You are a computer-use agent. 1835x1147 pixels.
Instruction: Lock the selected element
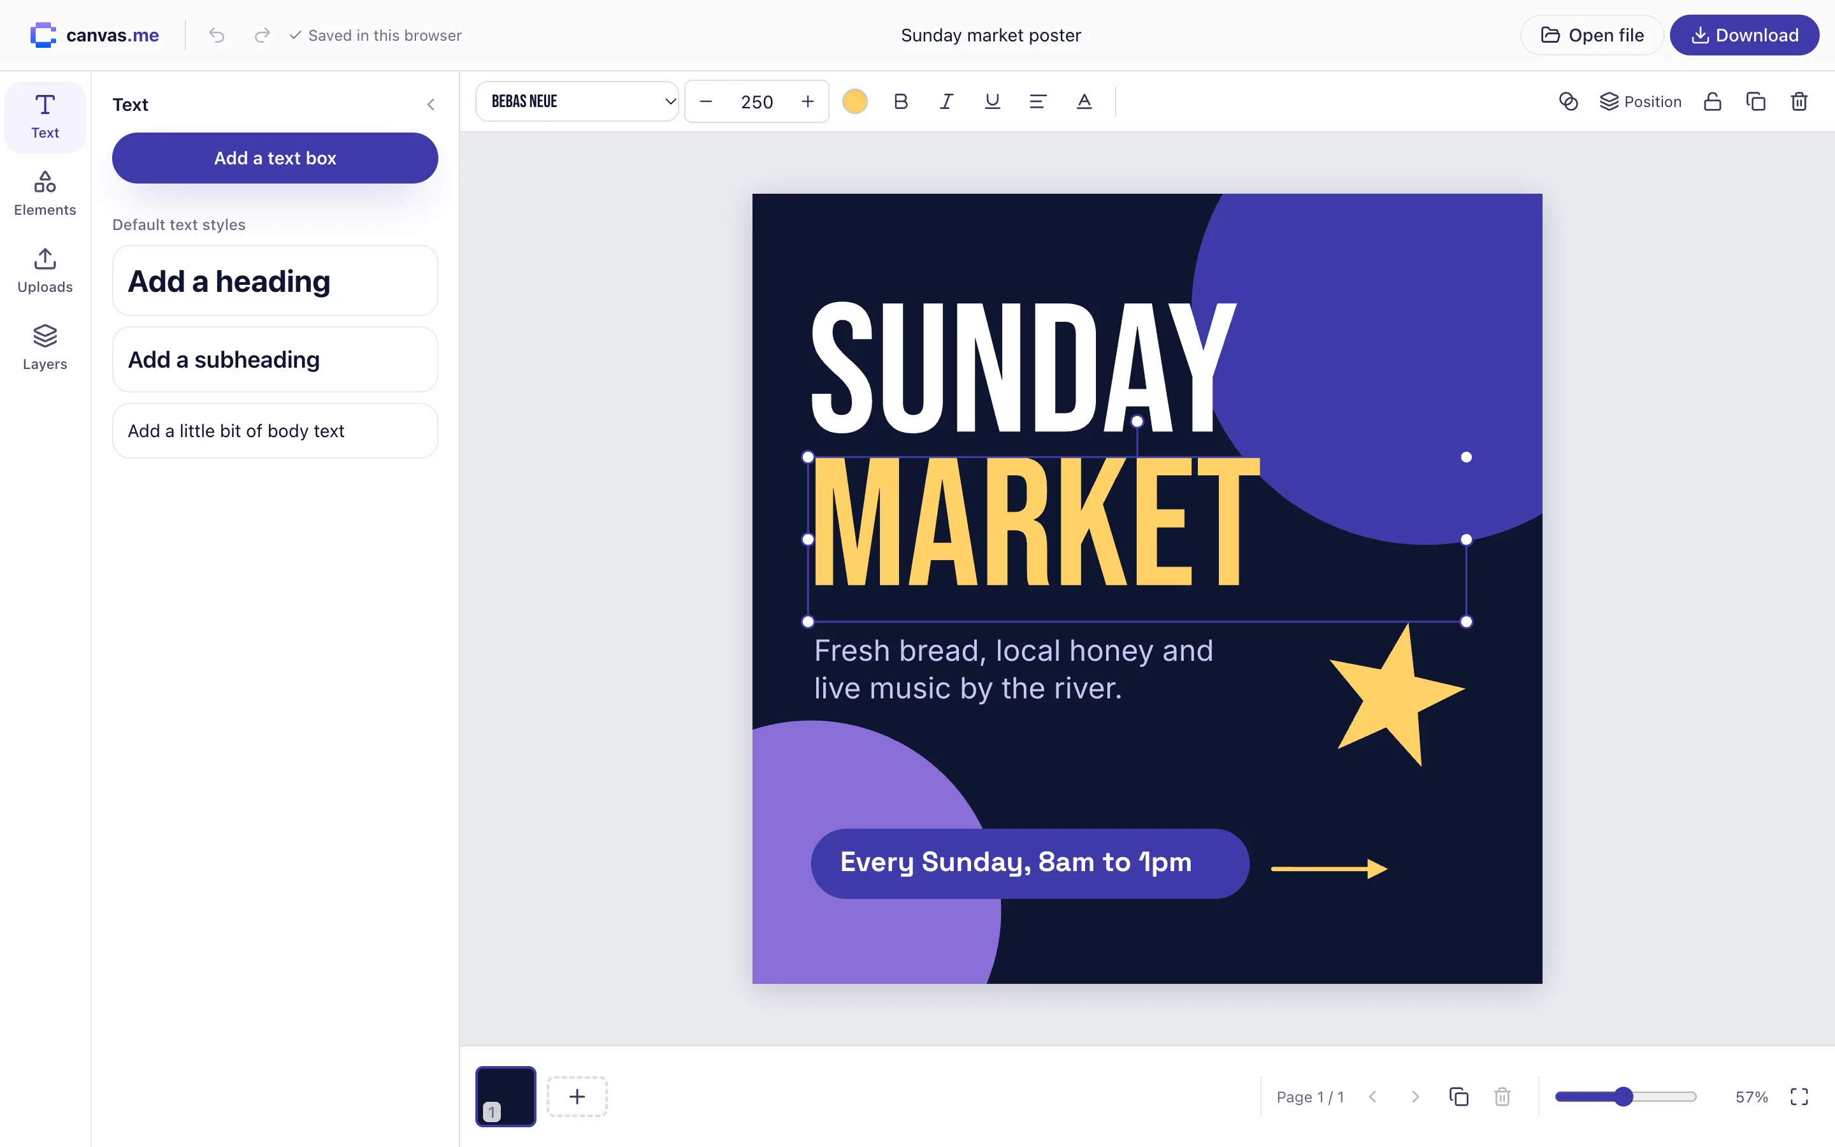(1712, 102)
